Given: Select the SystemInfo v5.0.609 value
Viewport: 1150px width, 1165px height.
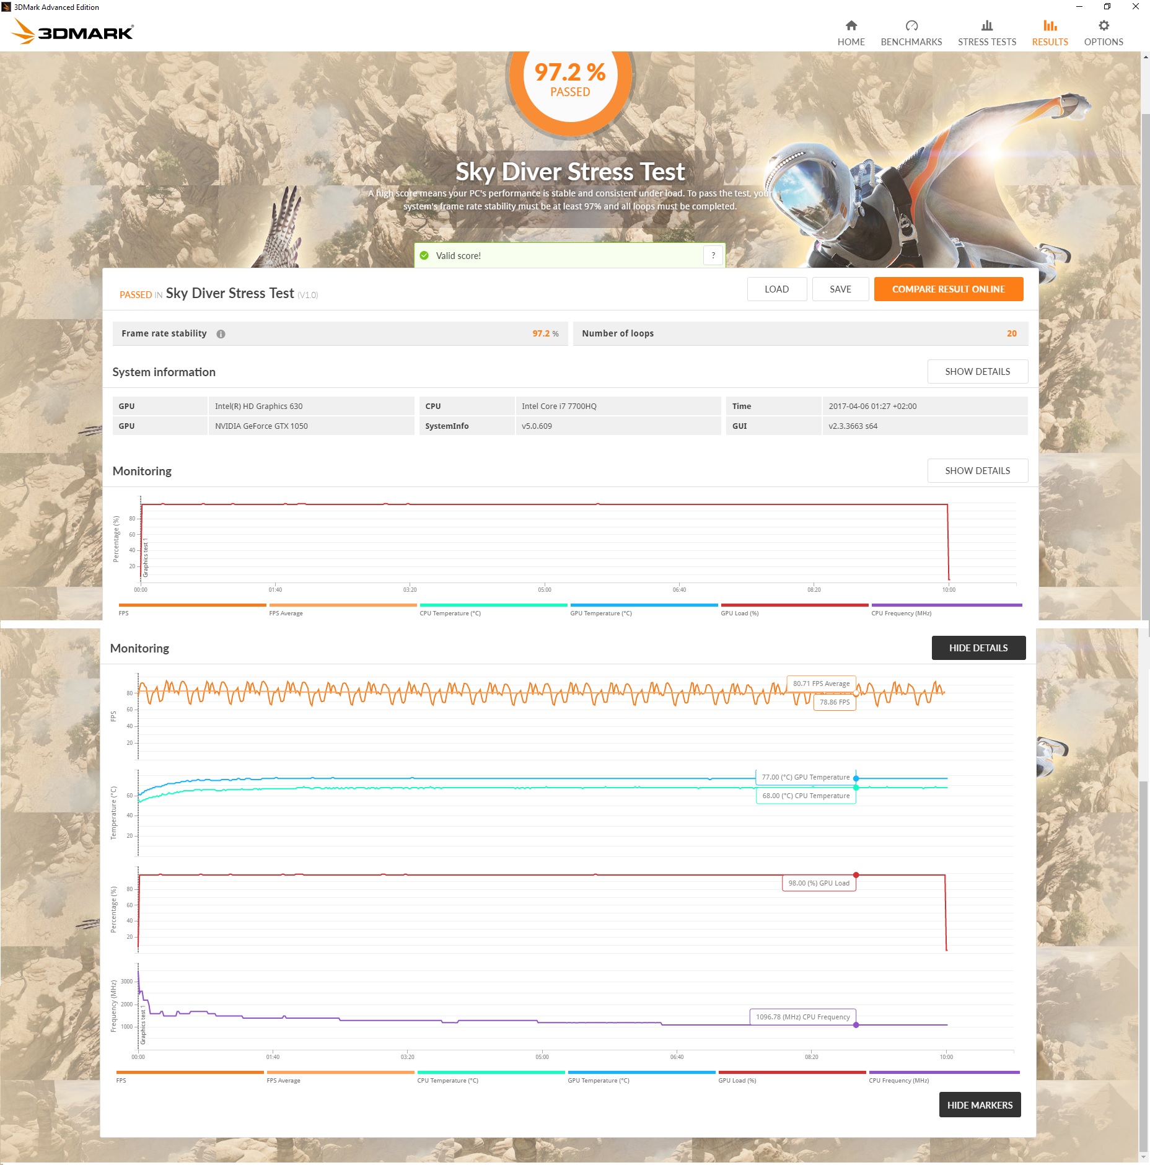Looking at the screenshot, I should pyautogui.click(x=537, y=426).
